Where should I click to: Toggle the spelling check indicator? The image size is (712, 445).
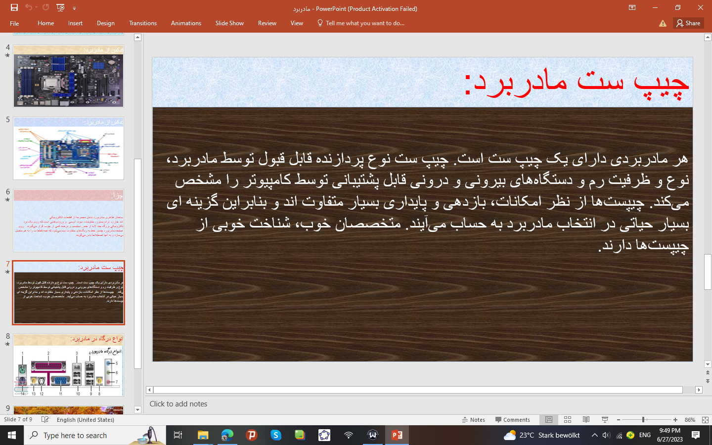(x=45, y=420)
